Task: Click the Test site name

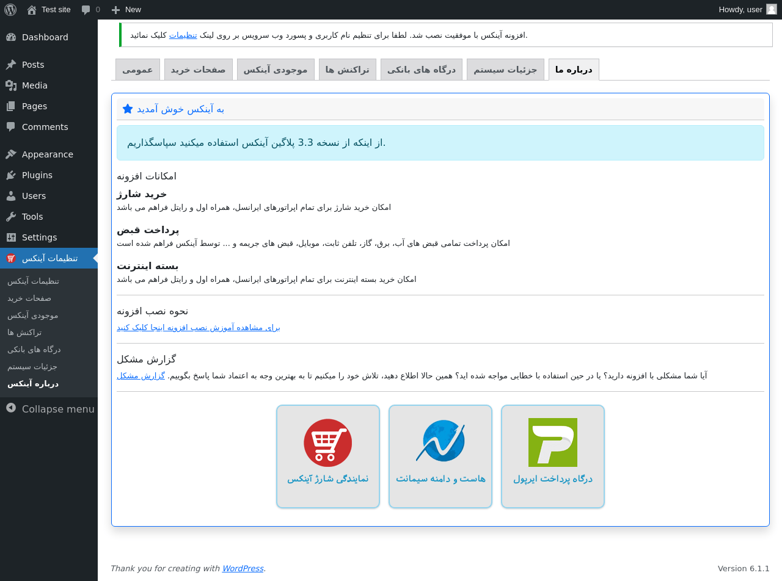Action: coord(56,10)
